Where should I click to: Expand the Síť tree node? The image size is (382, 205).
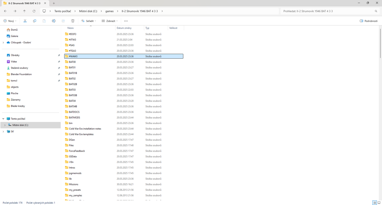3,131
